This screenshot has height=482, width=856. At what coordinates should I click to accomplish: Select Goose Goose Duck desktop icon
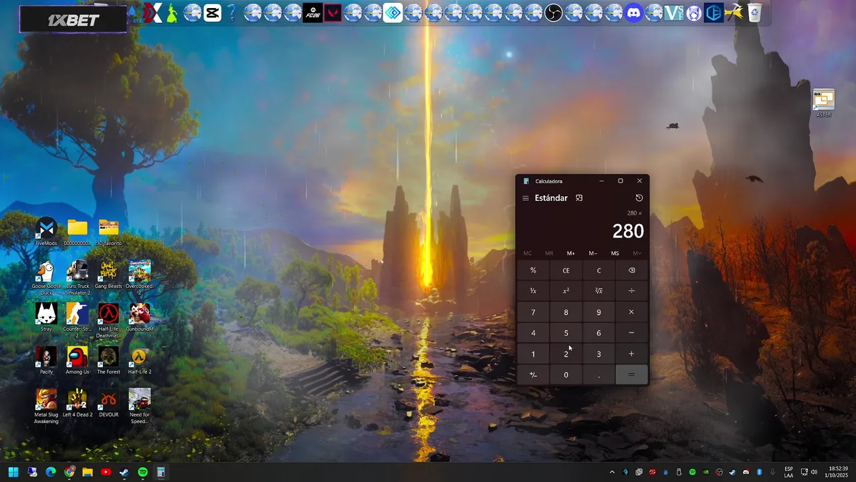click(x=46, y=278)
